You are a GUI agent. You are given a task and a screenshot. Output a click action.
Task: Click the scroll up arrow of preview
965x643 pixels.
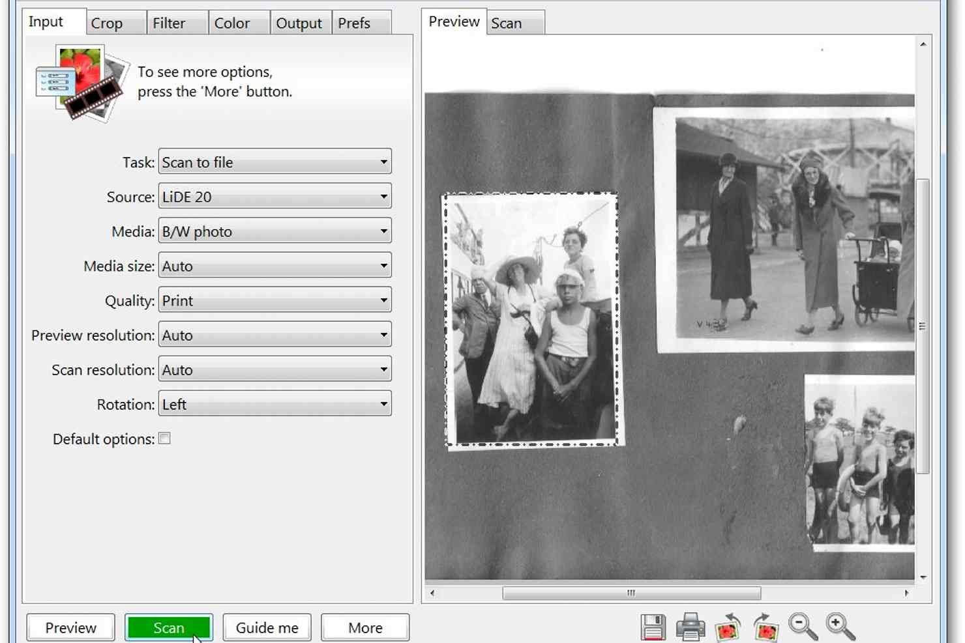[923, 44]
